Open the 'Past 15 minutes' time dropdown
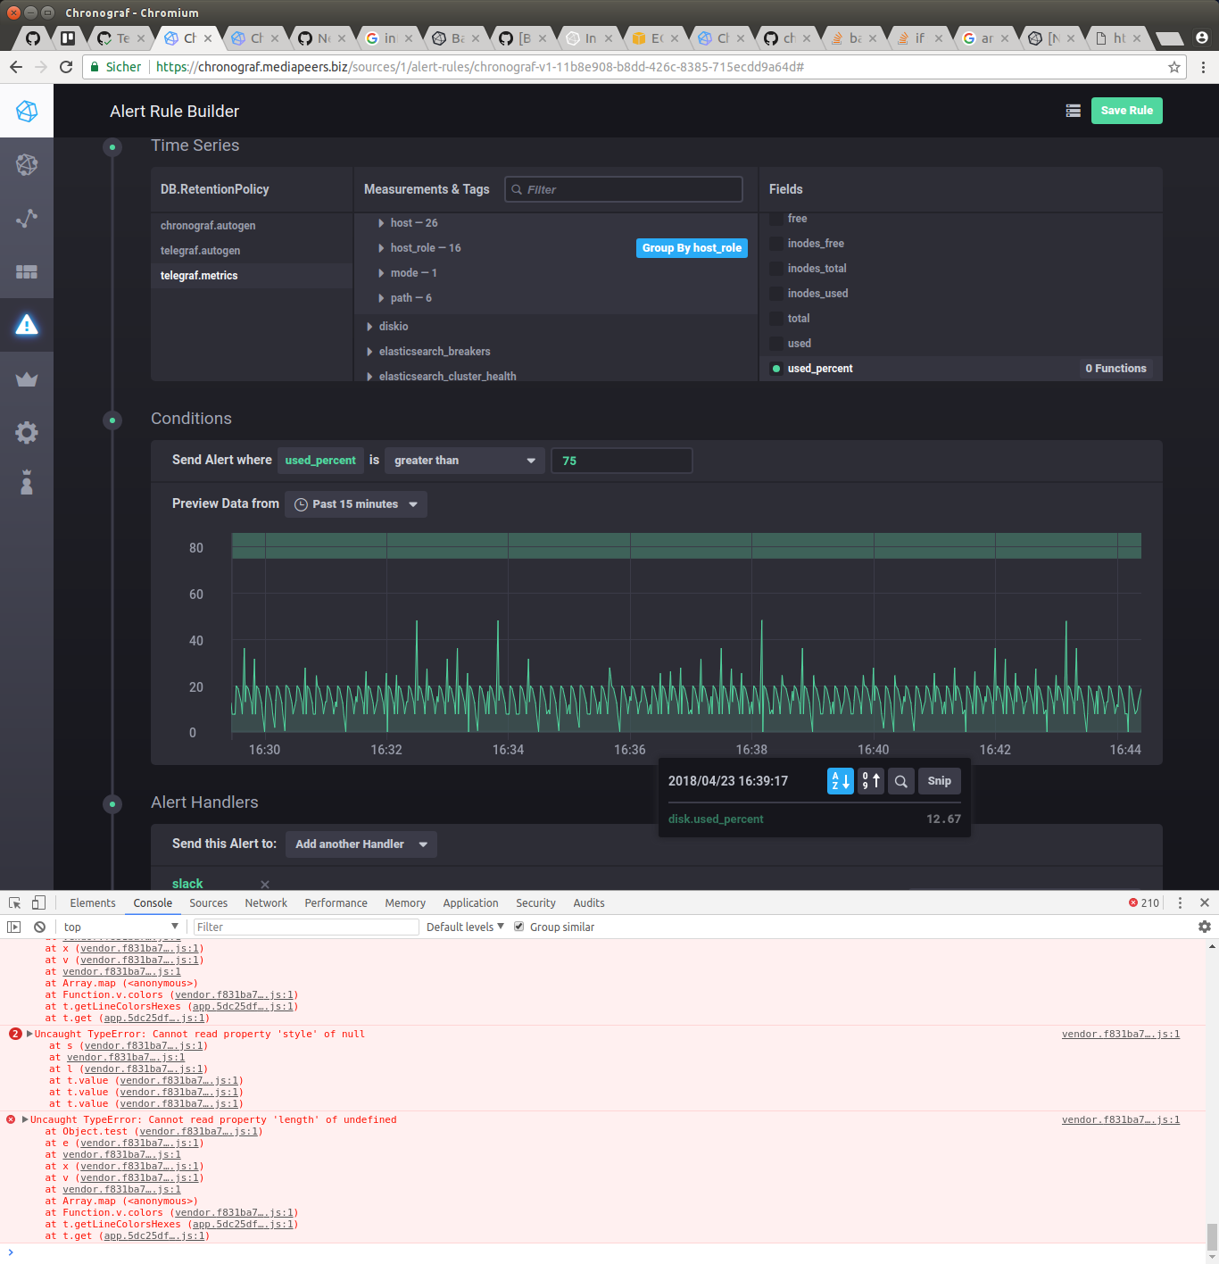 coord(355,503)
